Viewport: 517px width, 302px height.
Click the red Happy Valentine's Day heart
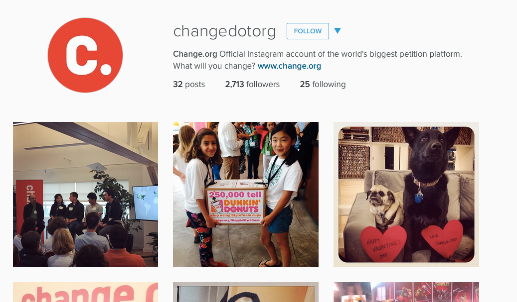(383, 244)
